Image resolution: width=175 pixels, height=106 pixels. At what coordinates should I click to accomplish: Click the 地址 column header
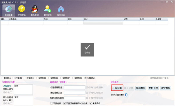(103, 19)
